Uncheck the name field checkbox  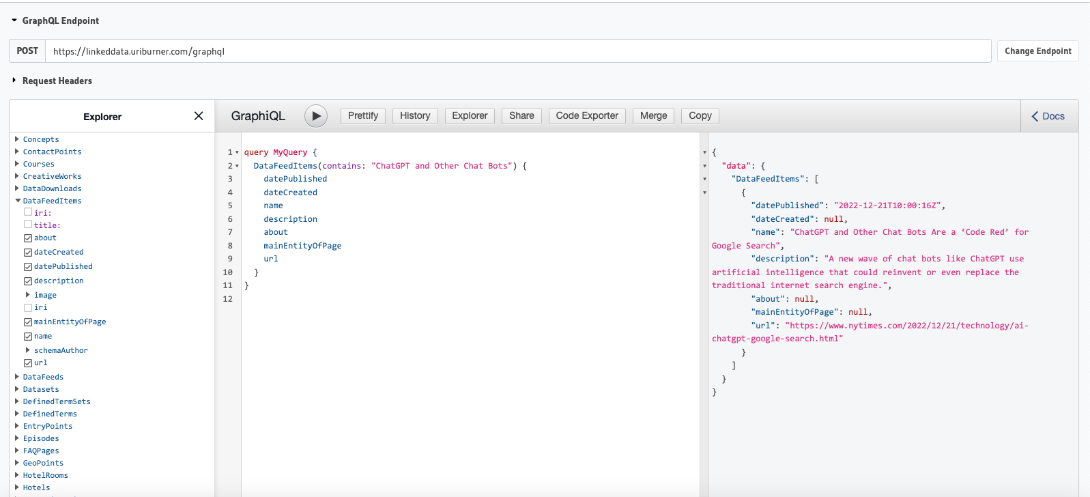[28, 337]
